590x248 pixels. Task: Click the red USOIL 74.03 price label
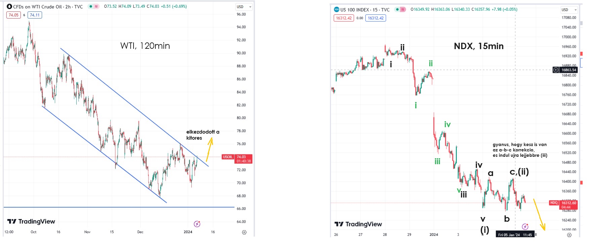tap(237, 159)
